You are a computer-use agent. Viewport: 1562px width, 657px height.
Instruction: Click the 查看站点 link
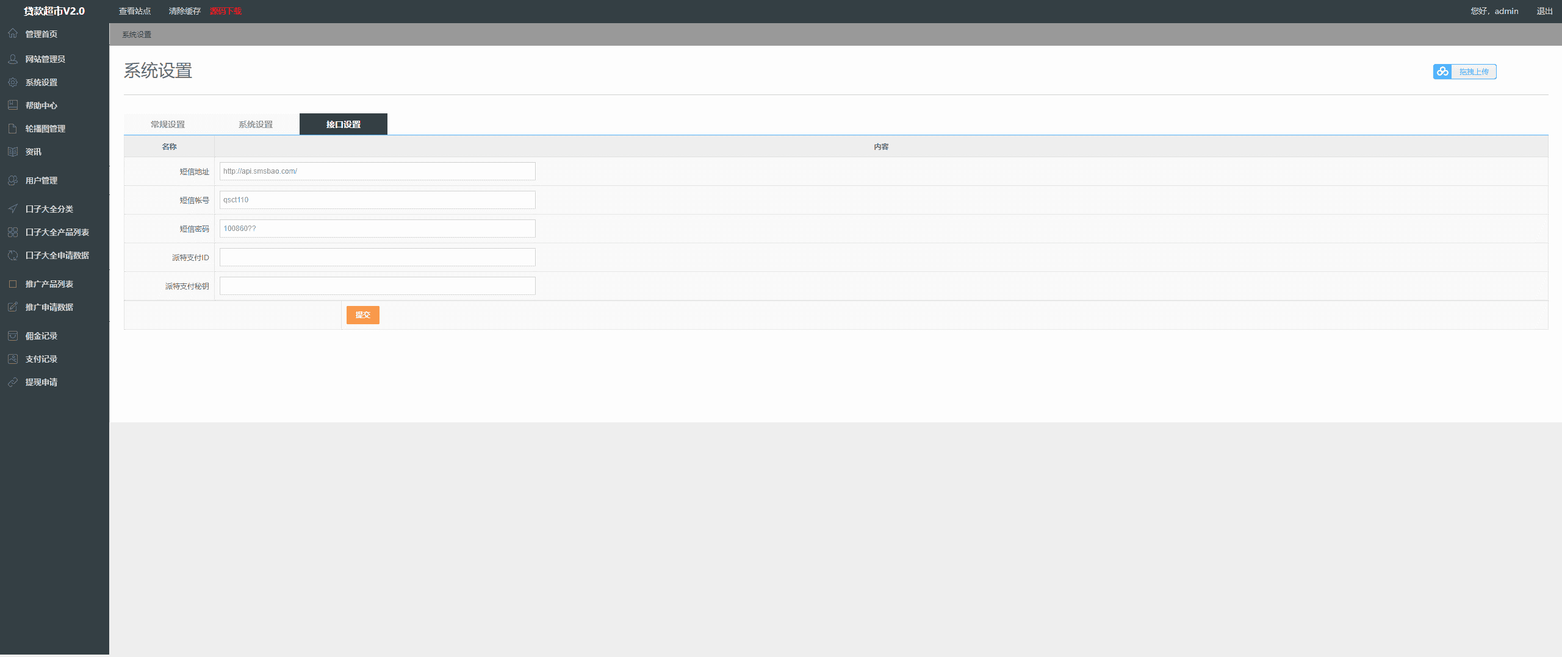(x=135, y=11)
